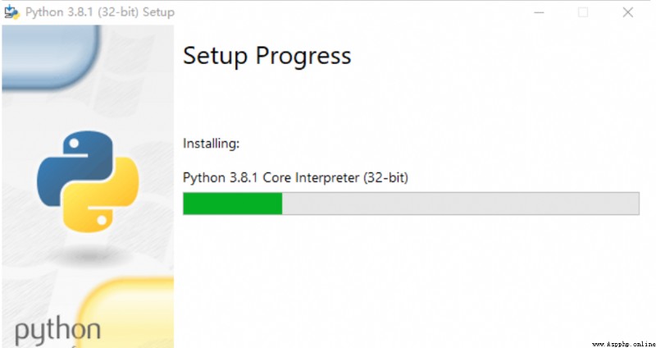The width and height of the screenshot is (656, 348).
Task: Click the large Python snake logo
Action: click(88, 181)
